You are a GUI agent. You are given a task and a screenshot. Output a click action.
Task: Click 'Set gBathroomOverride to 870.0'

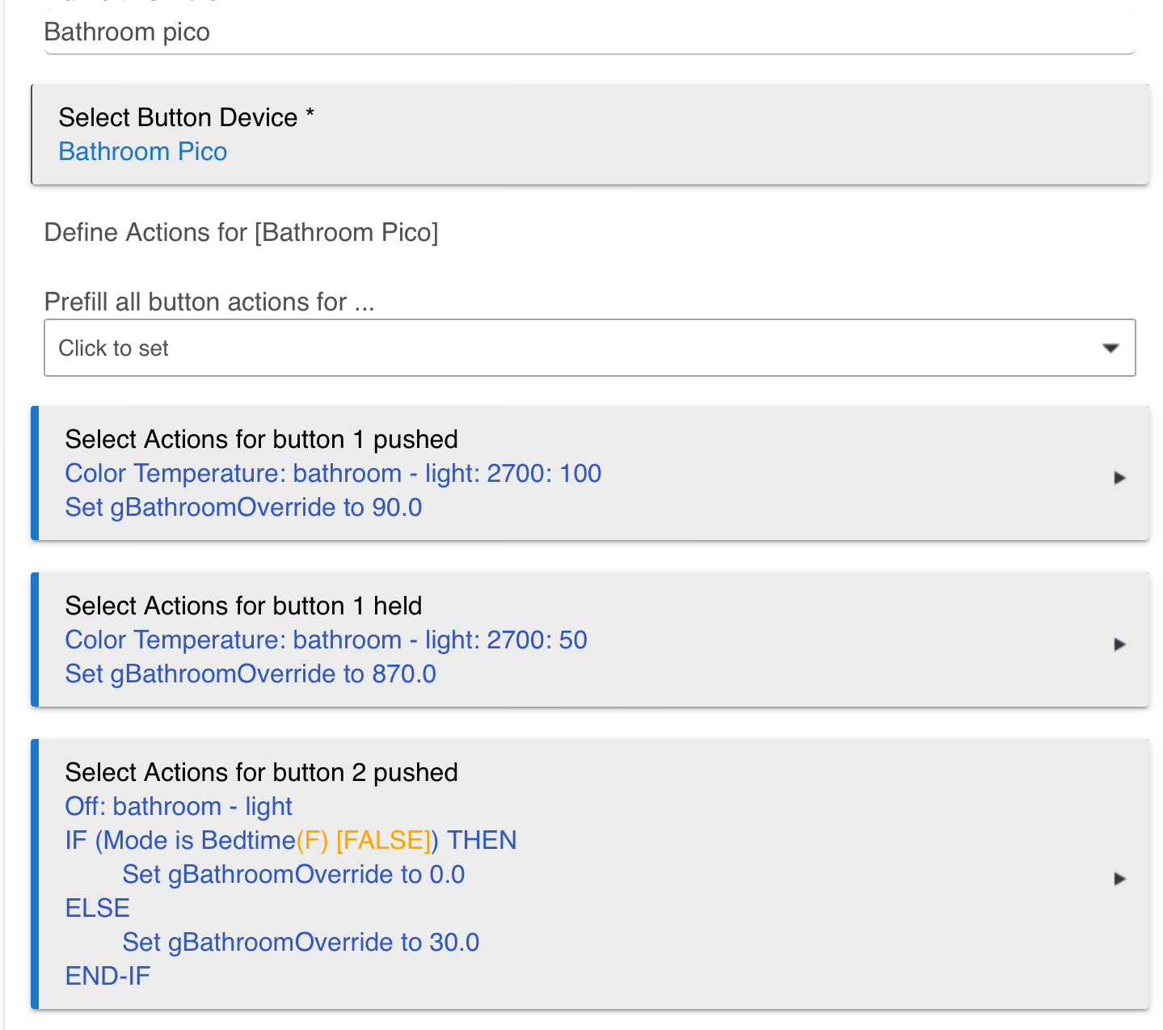[x=251, y=673]
